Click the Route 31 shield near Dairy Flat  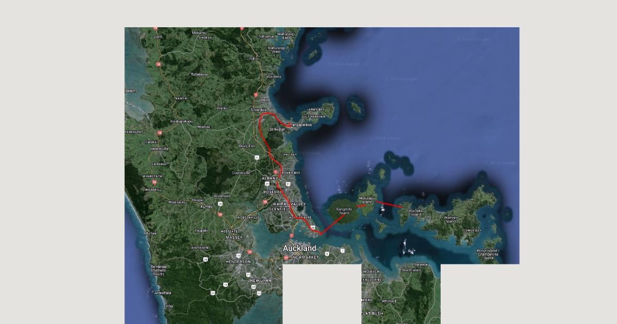pyautogui.click(x=257, y=157)
